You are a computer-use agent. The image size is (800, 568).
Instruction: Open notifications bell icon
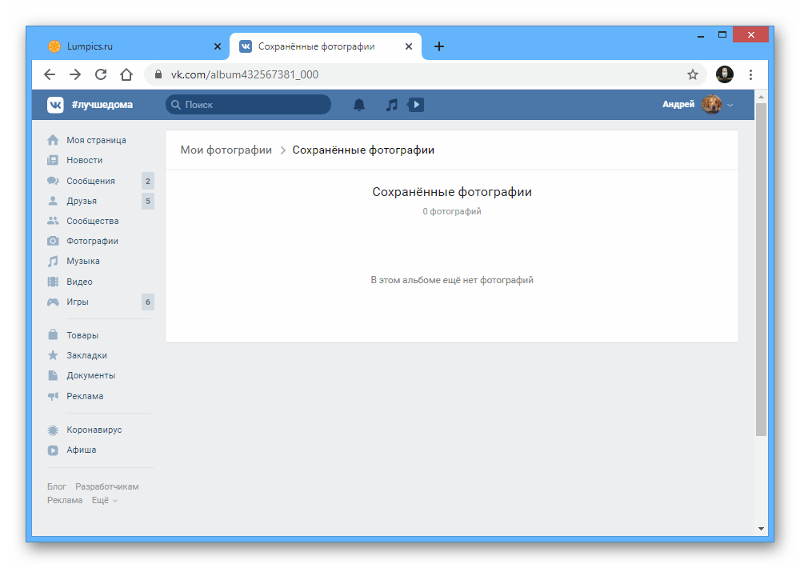click(359, 105)
